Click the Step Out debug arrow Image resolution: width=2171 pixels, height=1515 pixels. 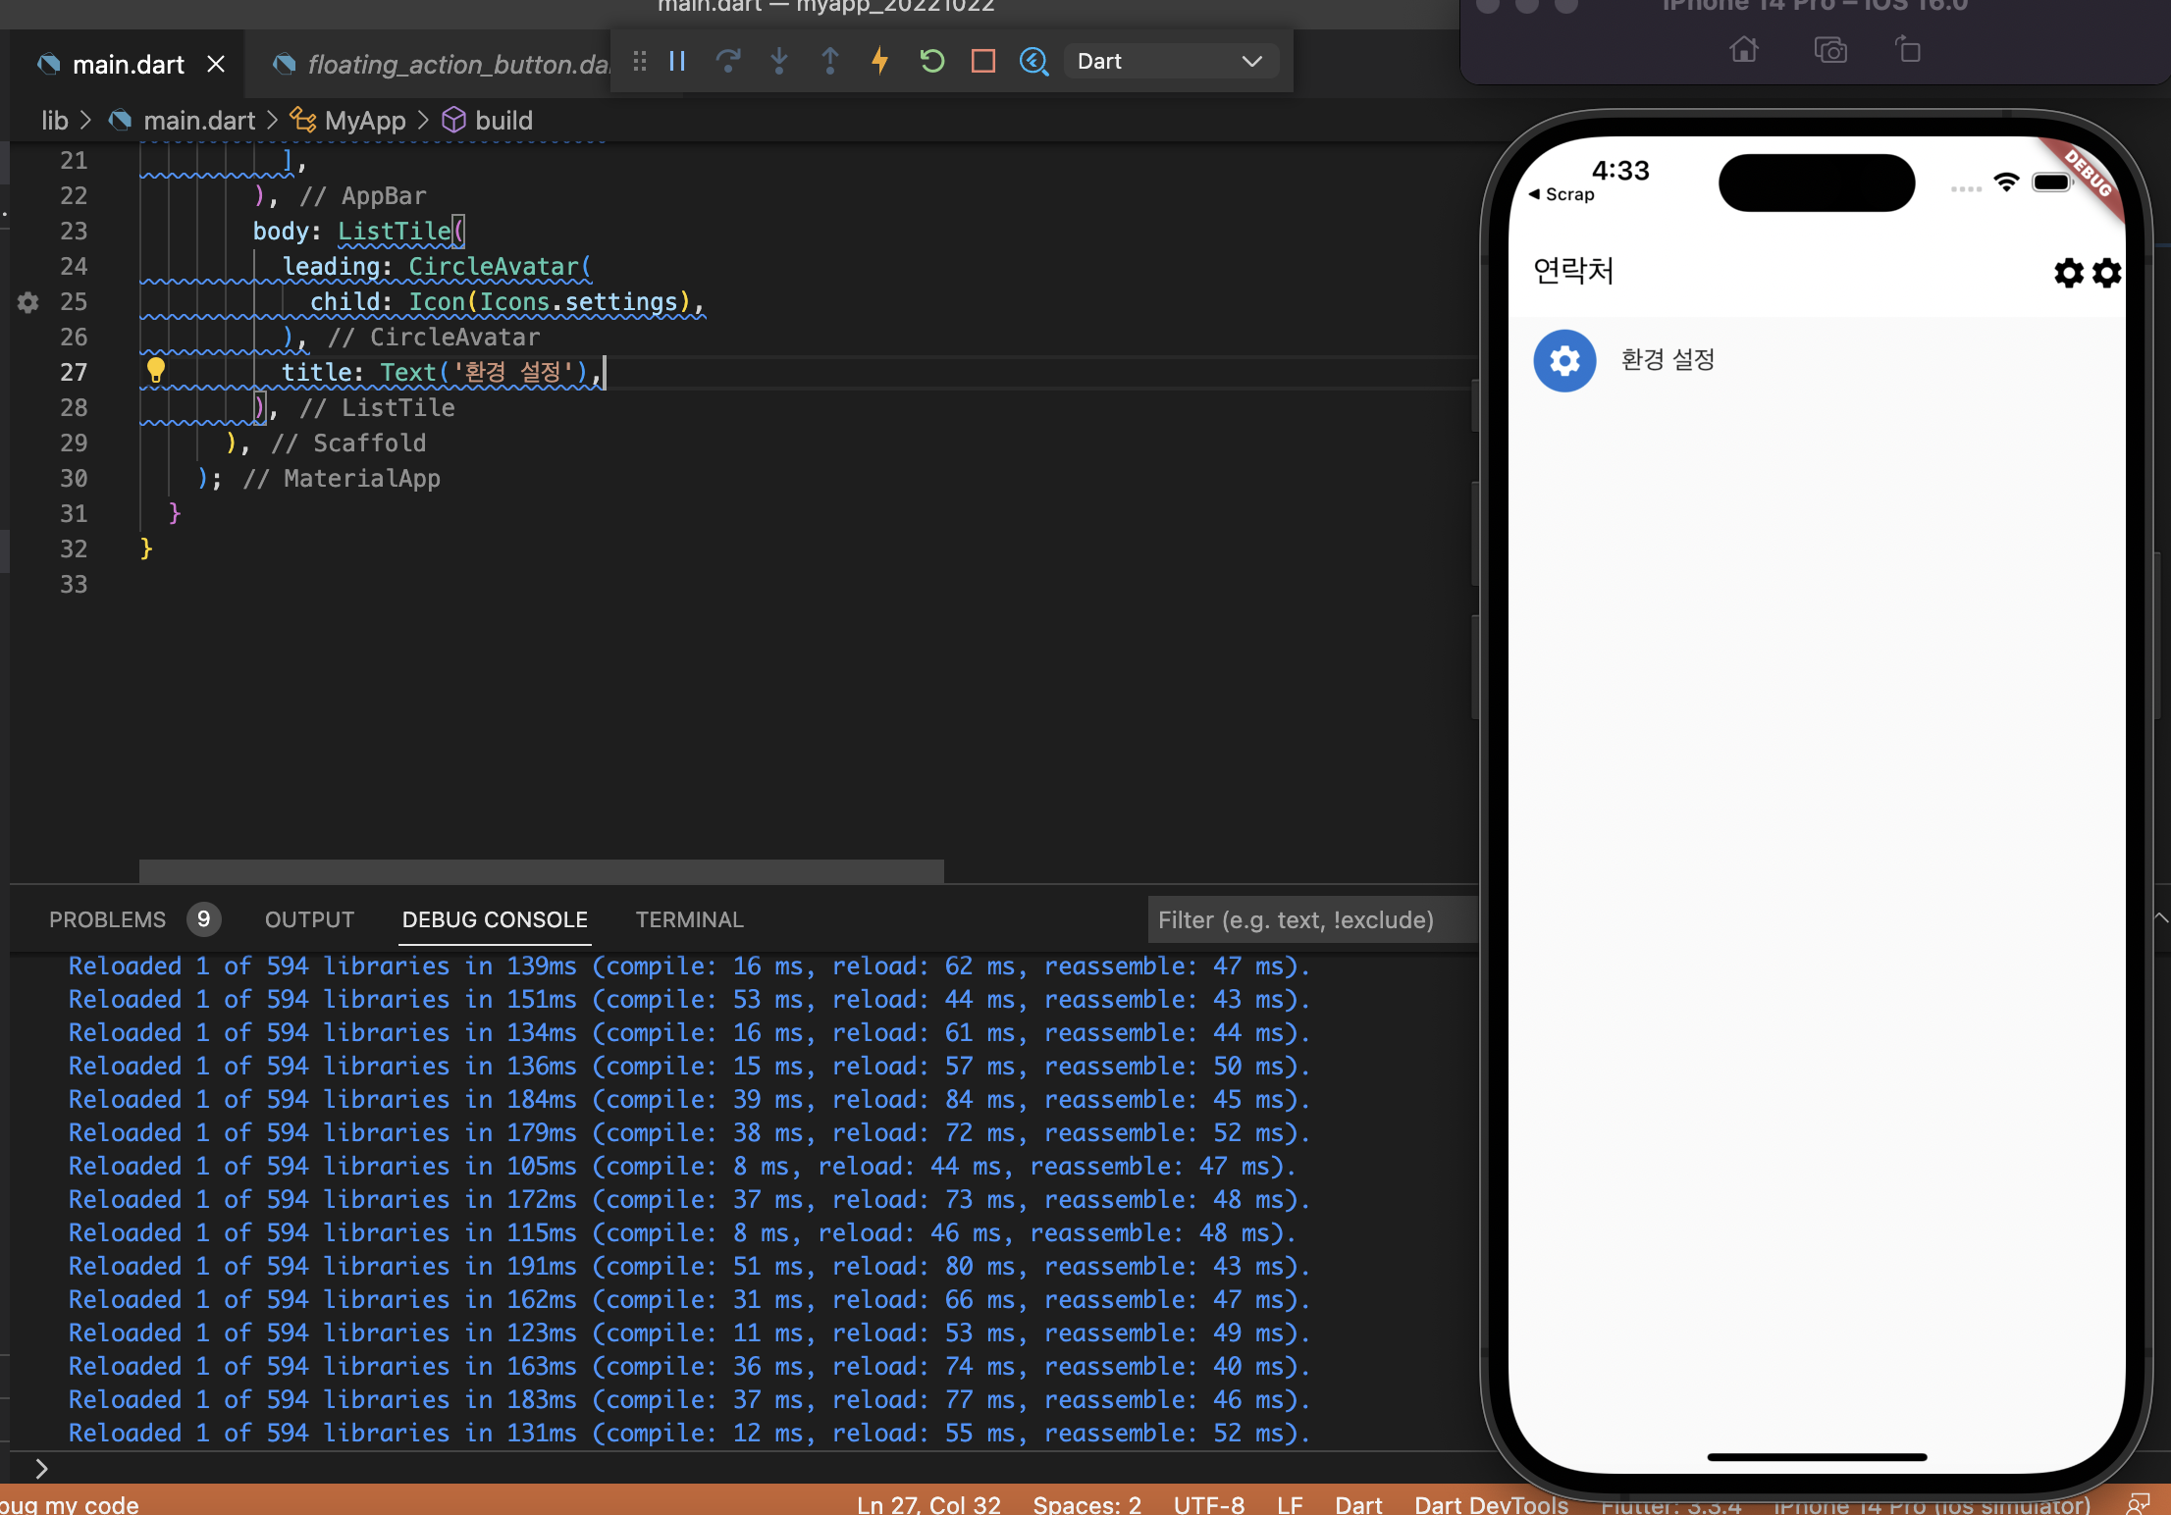click(830, 61)
